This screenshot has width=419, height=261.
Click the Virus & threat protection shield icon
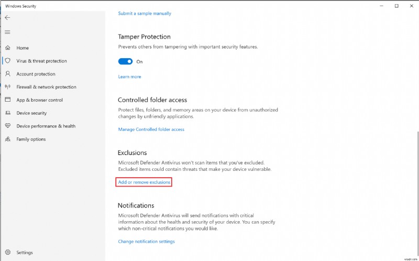tap(7, 61)
